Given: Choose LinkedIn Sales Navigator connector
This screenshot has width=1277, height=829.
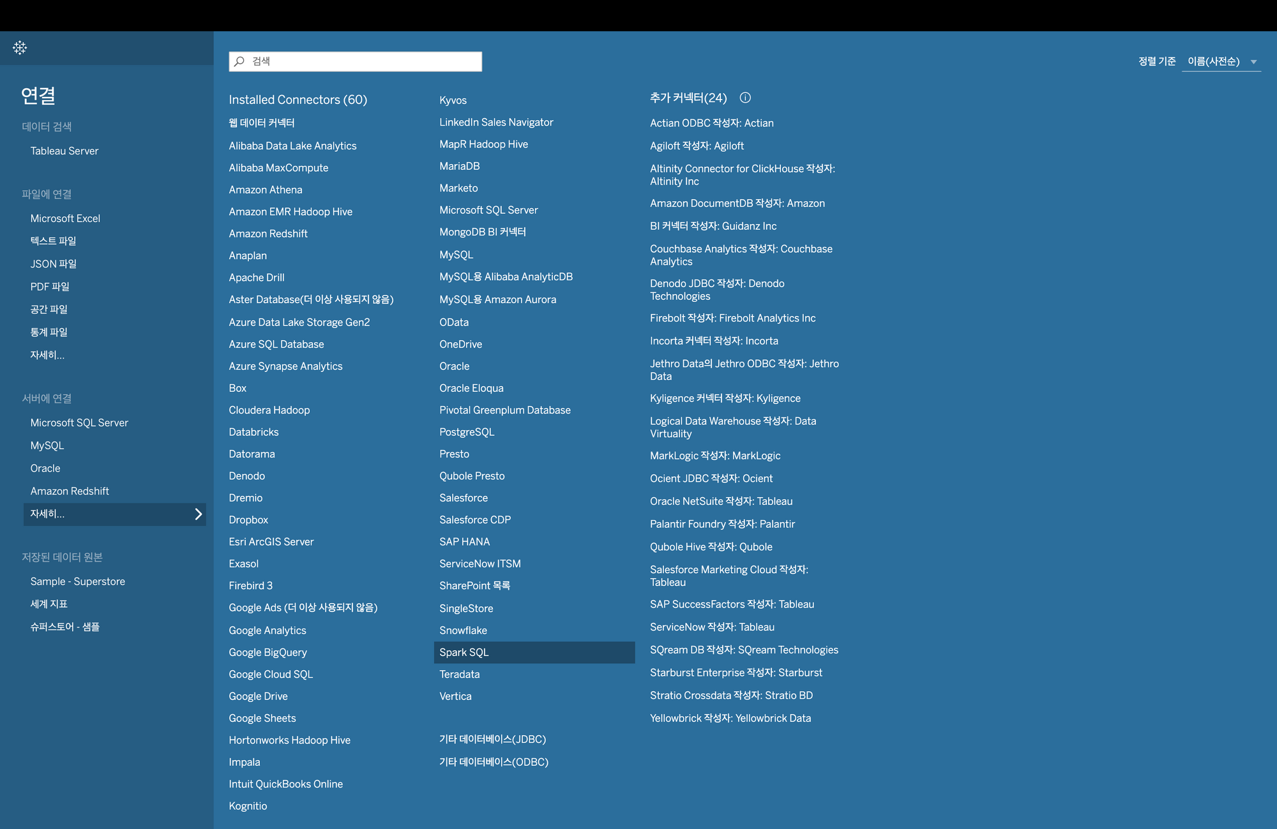Looking at the screenshot, I should (x=496, y=123).
